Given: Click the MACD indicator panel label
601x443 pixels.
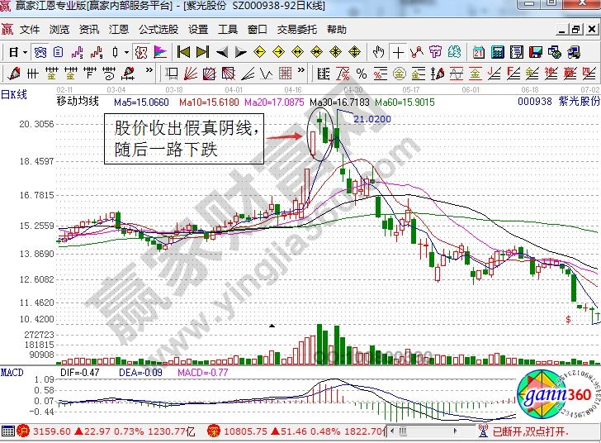Looking at the screenshot, I should point(12,367).
